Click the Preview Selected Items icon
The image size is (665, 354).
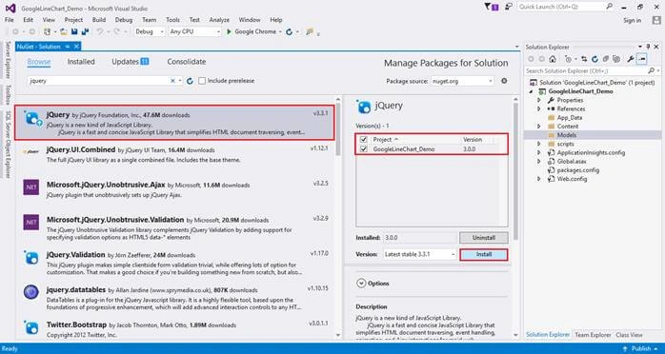[x=642, y=59]
